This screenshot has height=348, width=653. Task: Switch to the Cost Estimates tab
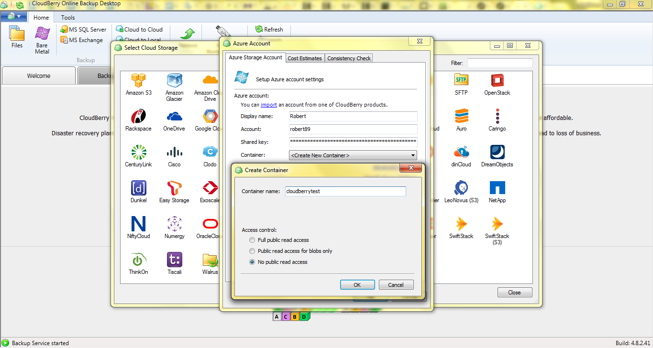(x=305, y=58)
